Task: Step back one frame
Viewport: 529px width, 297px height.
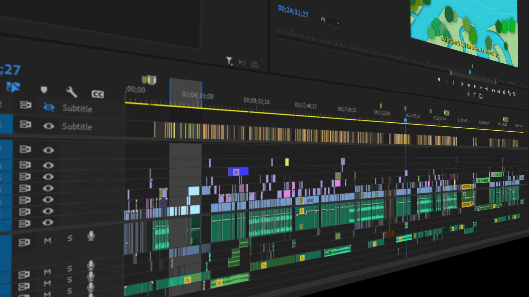Action: tap(468, 85)
